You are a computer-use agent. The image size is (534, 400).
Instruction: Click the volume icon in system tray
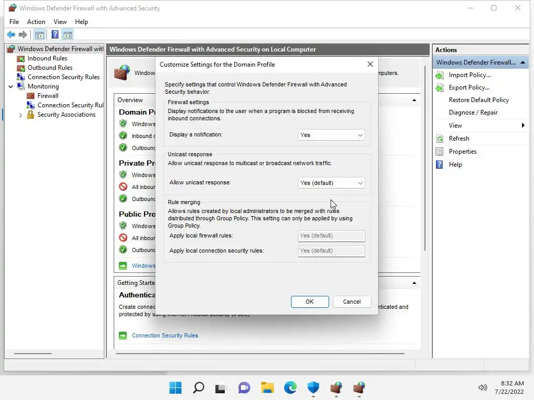point(482,387)
